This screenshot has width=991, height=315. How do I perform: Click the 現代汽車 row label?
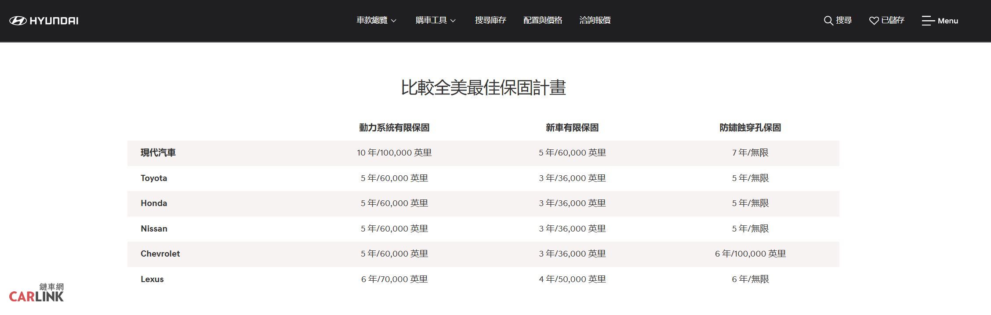coord(158,153)
